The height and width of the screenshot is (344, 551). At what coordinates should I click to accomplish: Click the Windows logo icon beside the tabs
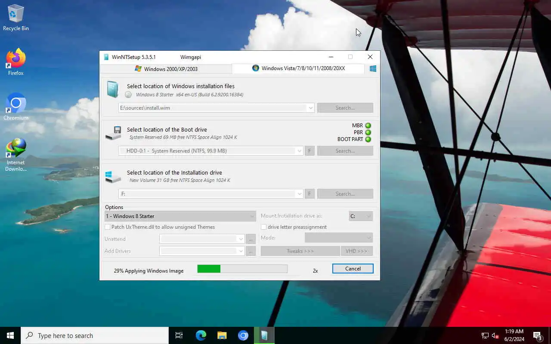[x=373, y=68]
